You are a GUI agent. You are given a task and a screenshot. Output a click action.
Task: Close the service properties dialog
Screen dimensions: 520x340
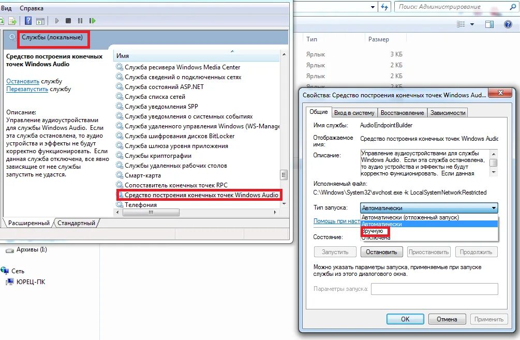pyautogui.click(x=500, y=93)
